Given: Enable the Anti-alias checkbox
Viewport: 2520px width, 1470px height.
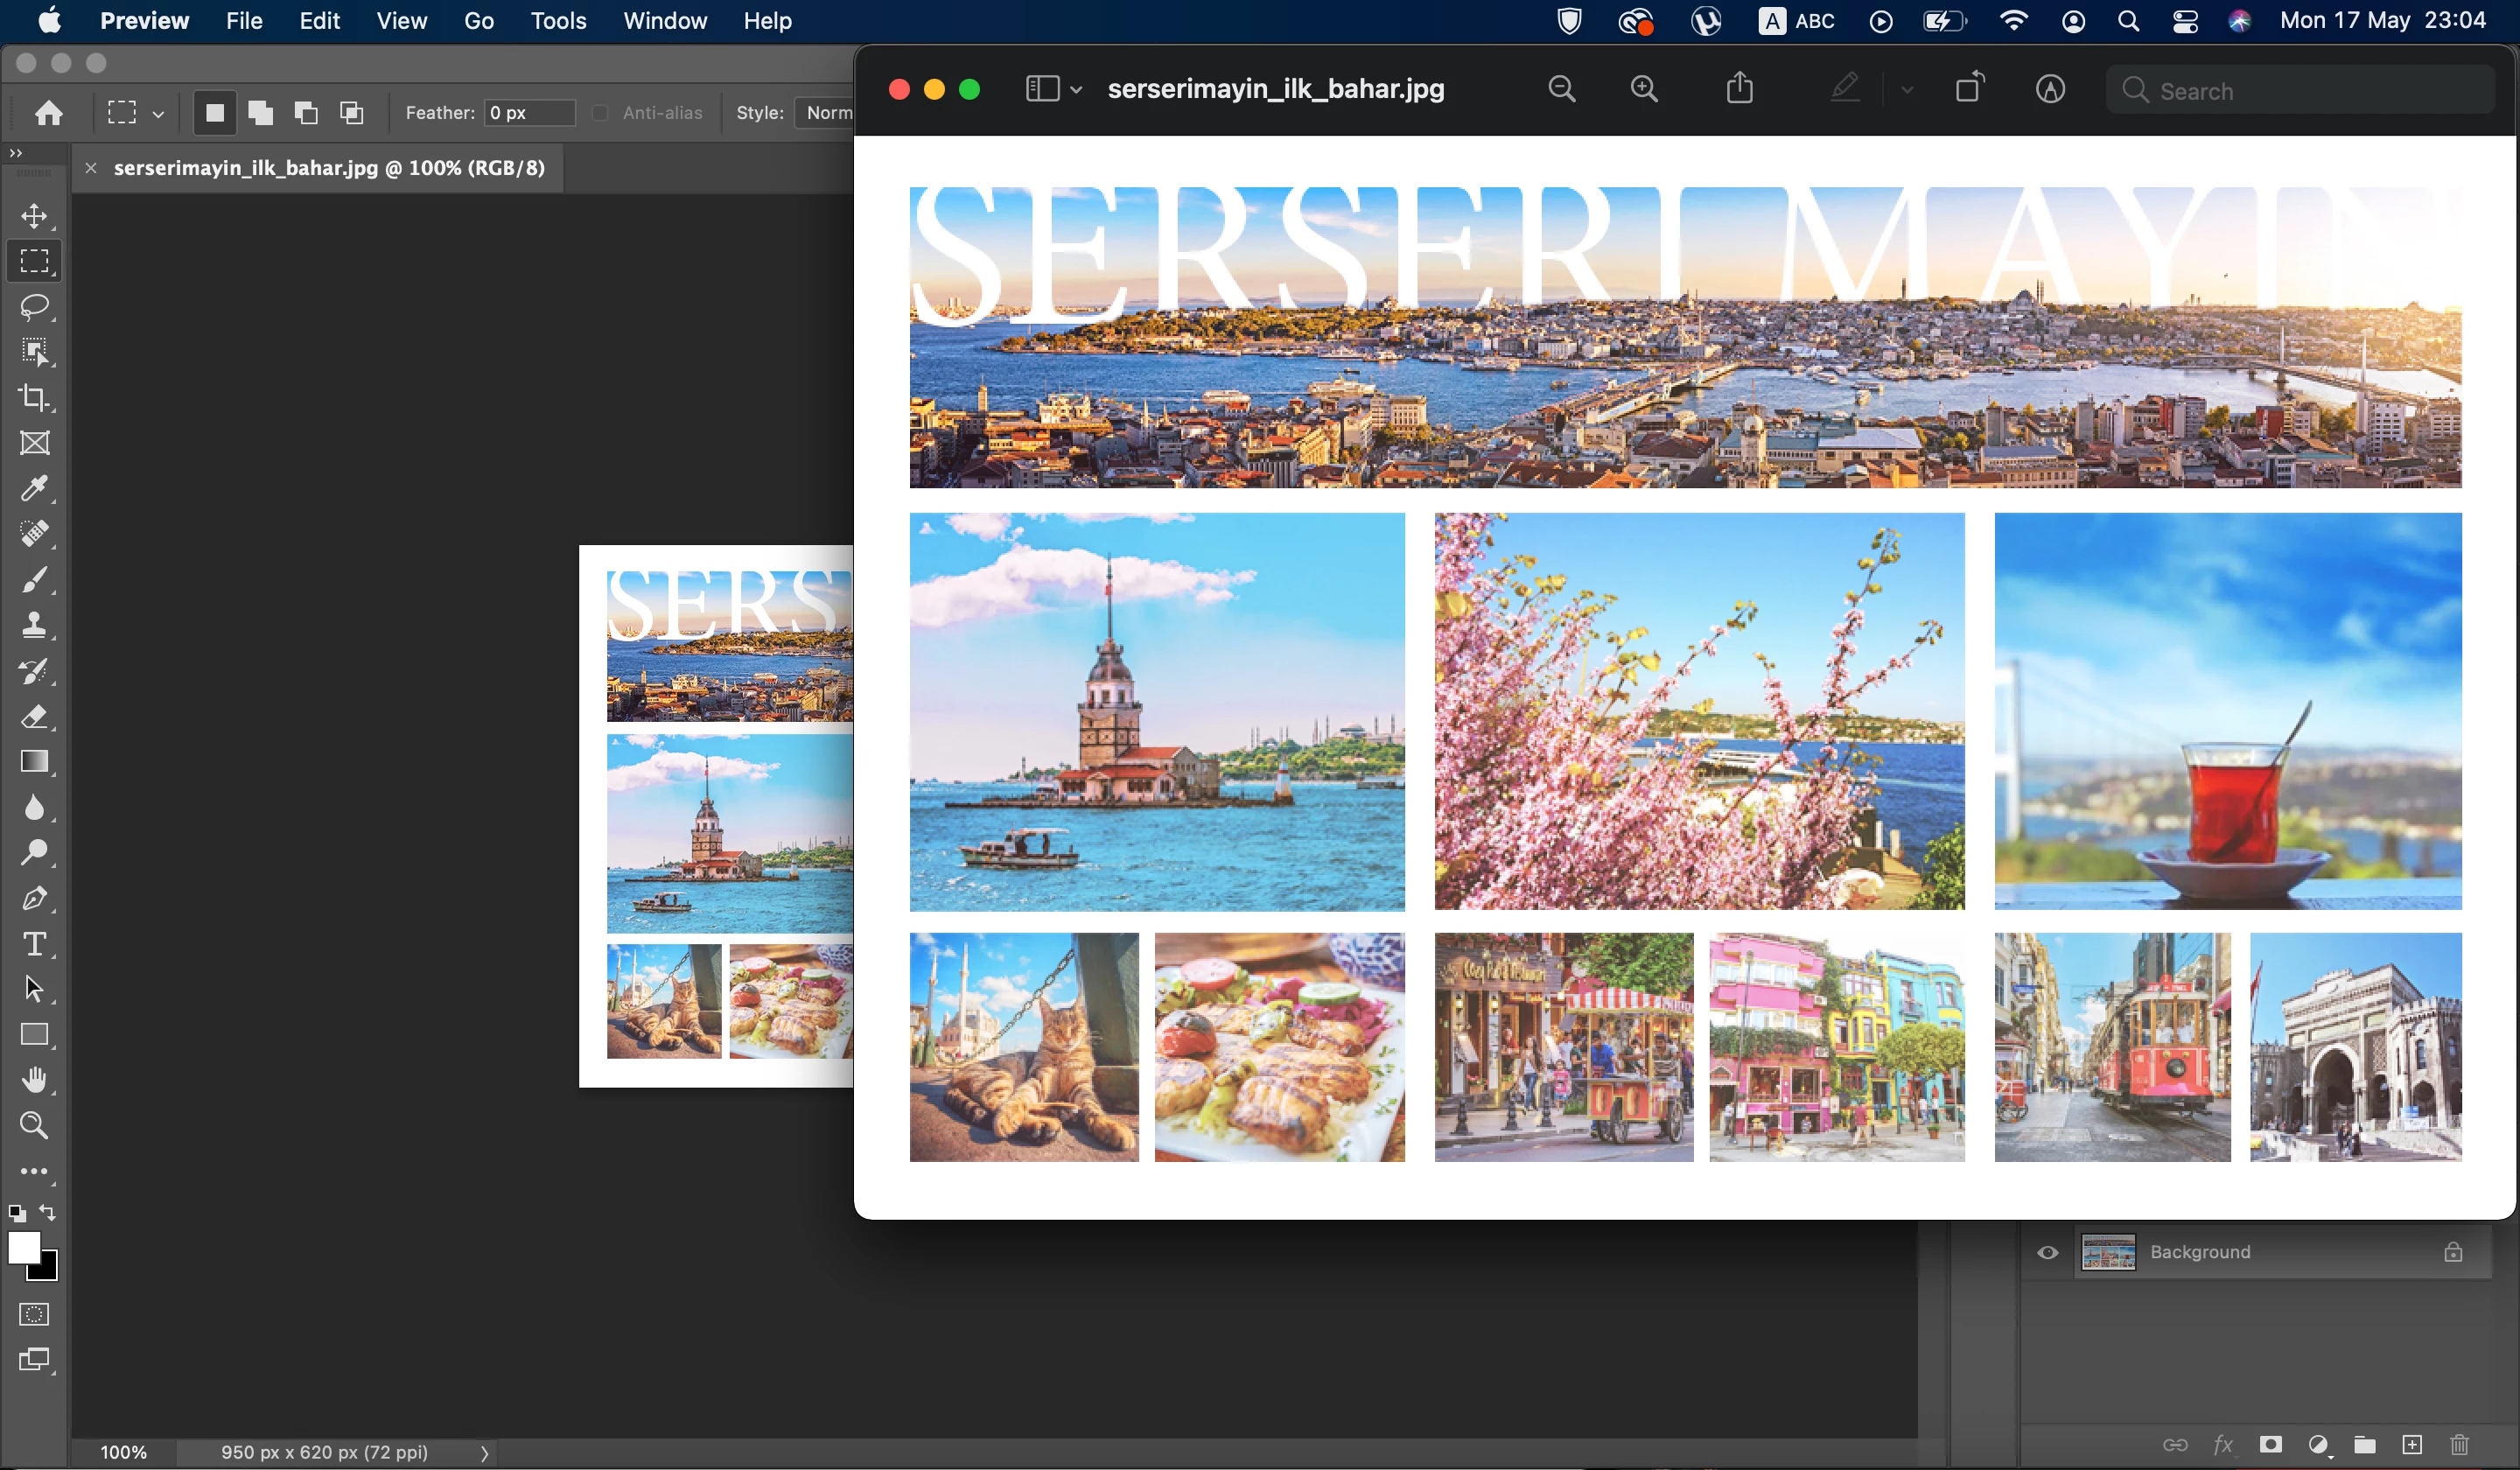Looking at the screenshot, I should click(x=600, y=113).
